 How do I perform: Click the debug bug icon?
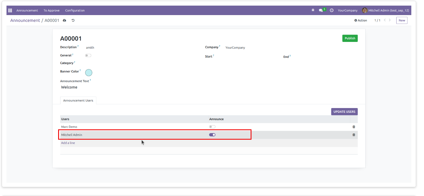click(x=313, y=10)
